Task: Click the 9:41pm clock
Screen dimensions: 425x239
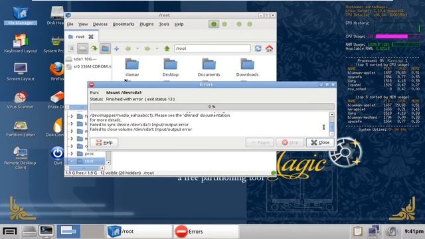Action: [414, 232]
